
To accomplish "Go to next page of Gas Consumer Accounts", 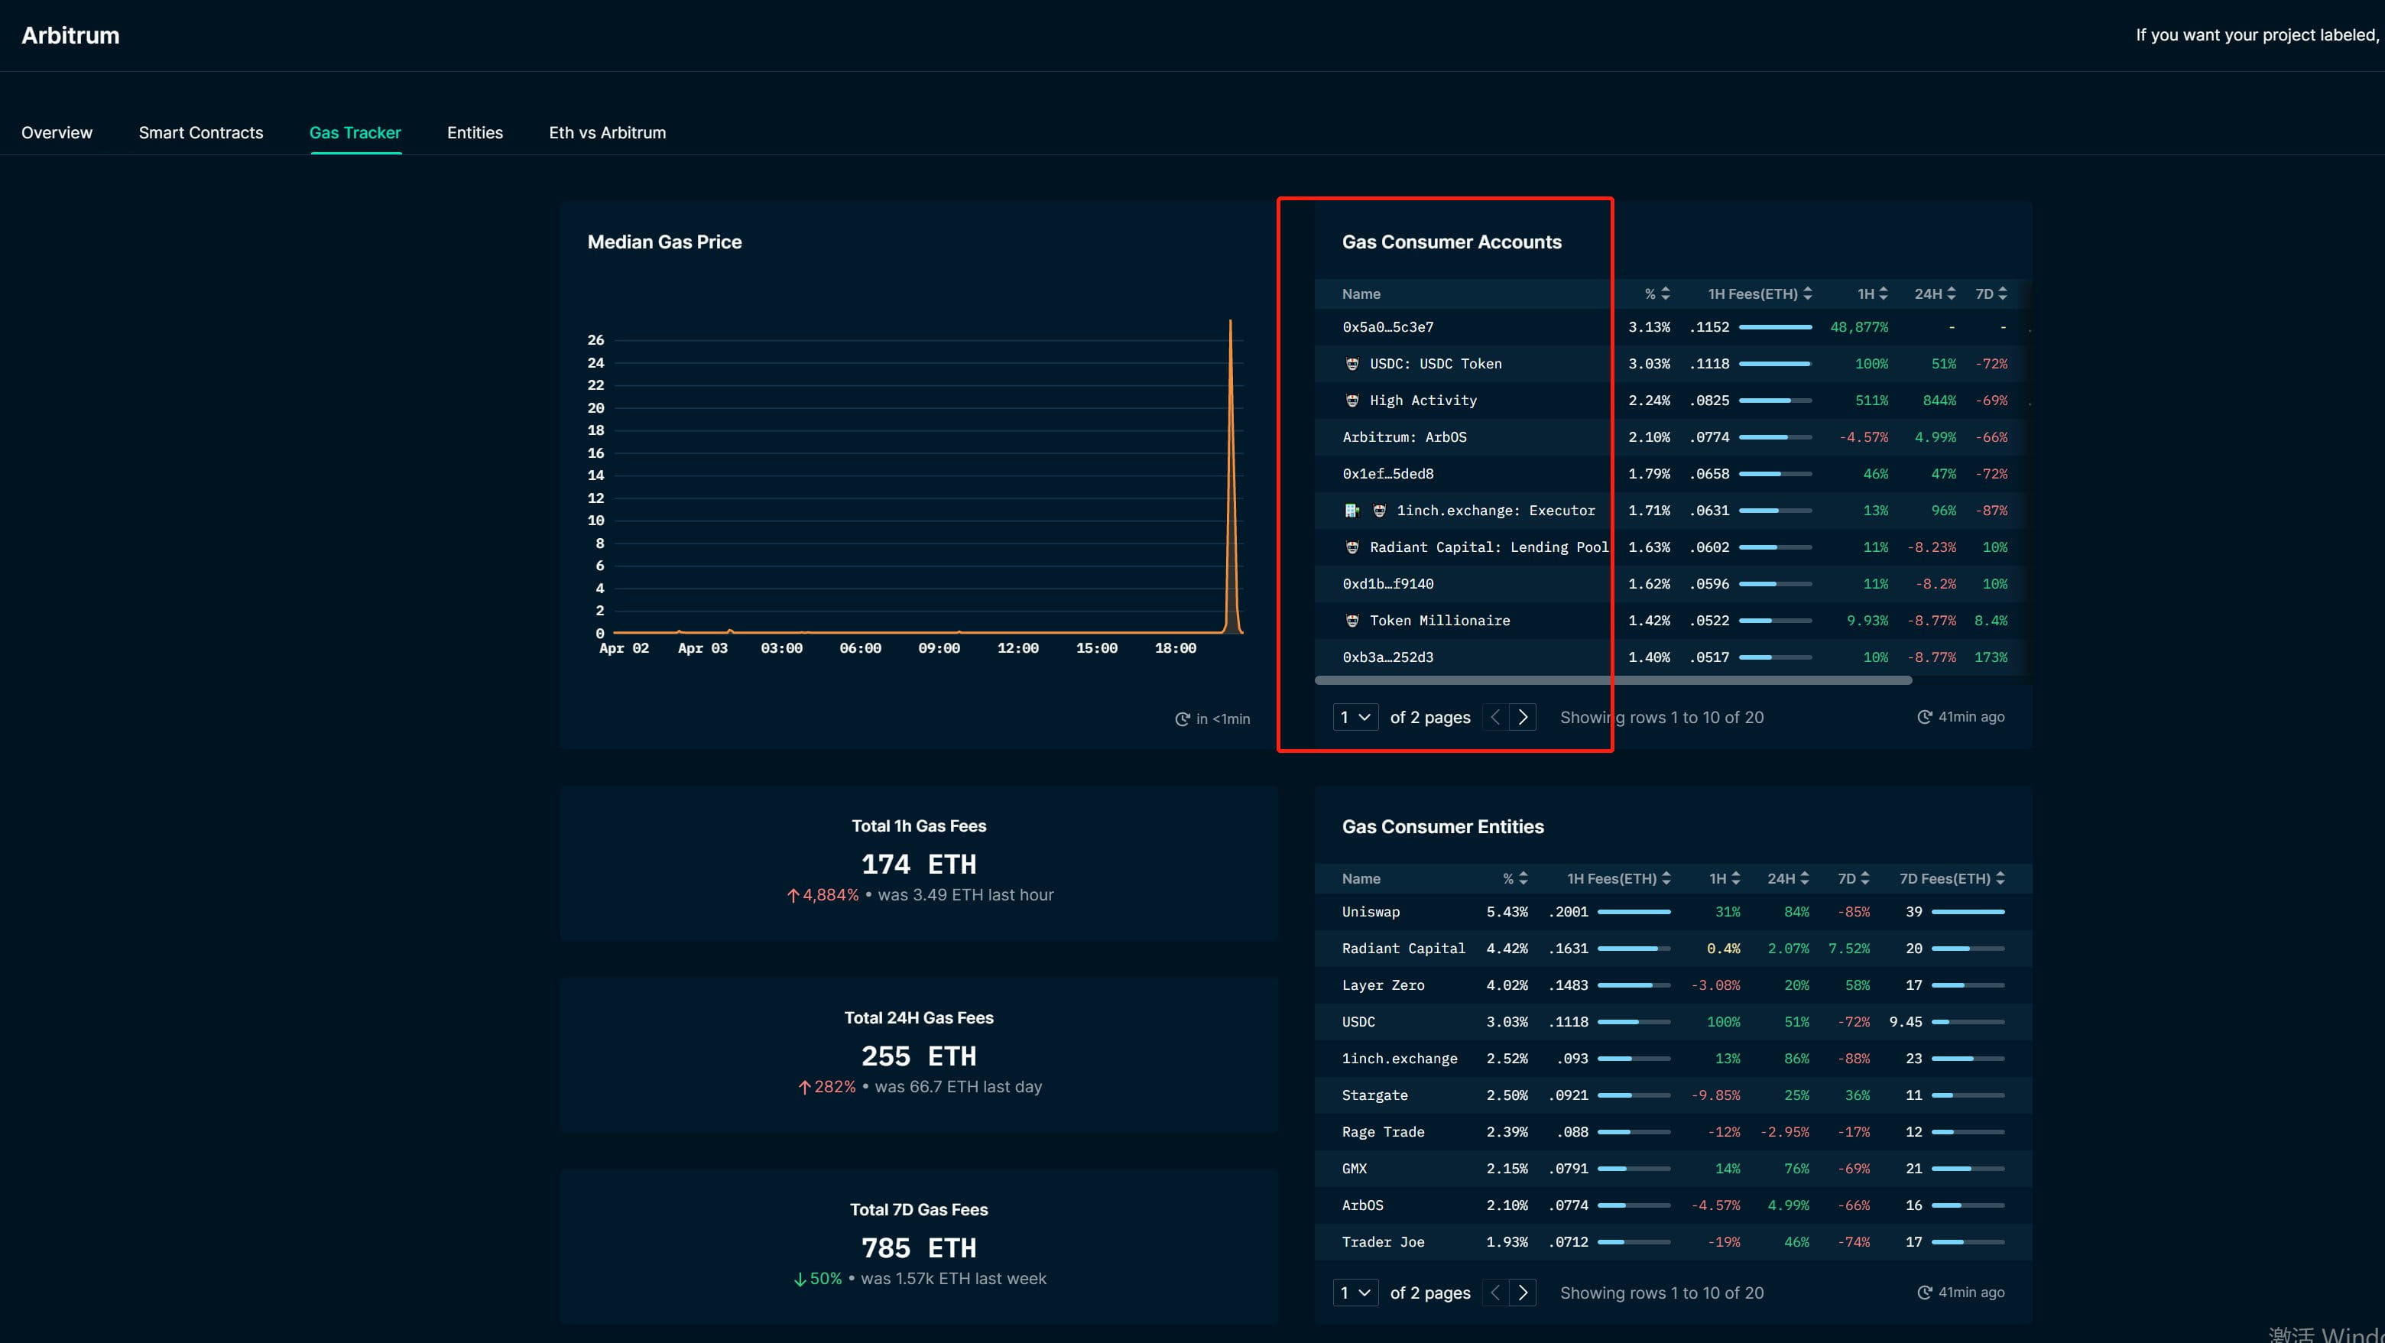I will click(x=1523, y=717).
